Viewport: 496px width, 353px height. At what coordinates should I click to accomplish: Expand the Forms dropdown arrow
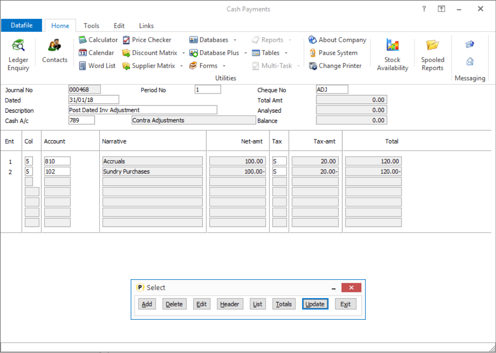(x=224, y=66)
